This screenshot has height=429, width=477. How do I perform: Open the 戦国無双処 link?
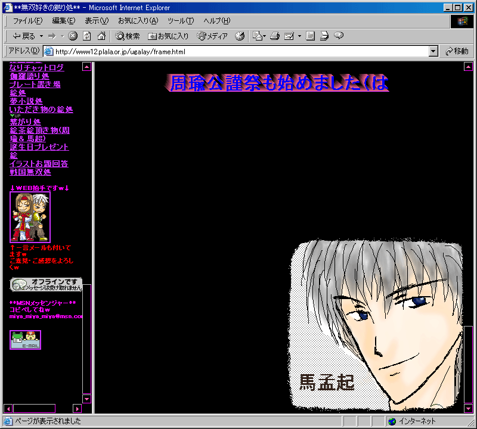[x=30, y=172]
